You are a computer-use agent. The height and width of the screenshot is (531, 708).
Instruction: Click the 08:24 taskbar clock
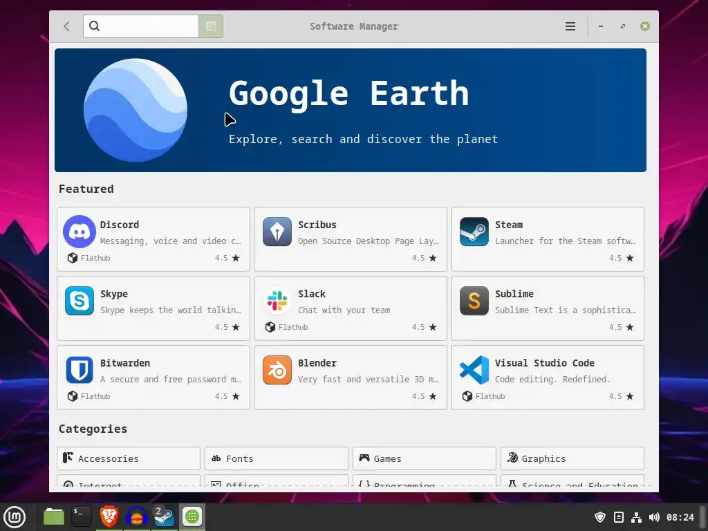pos(680,517)
